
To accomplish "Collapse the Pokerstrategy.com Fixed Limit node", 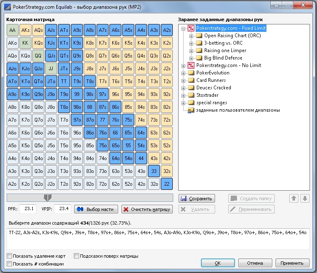I will tap(183, 29).
